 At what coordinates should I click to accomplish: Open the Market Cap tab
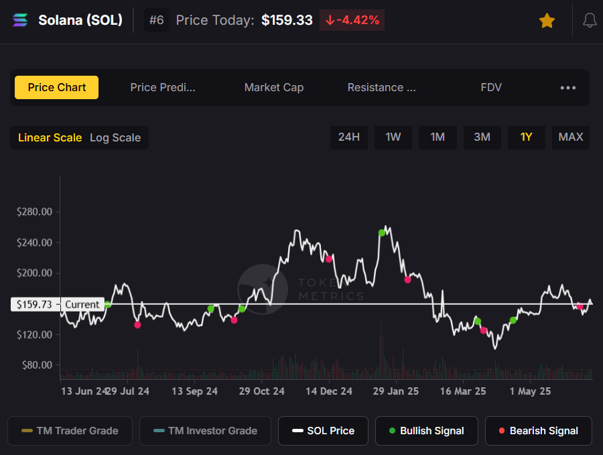(274, 87)
